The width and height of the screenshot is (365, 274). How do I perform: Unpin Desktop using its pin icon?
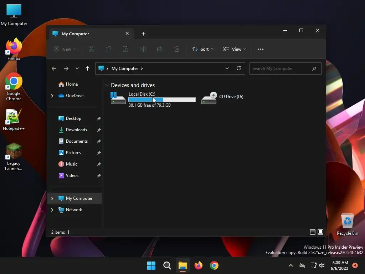[x=99, y=118]
